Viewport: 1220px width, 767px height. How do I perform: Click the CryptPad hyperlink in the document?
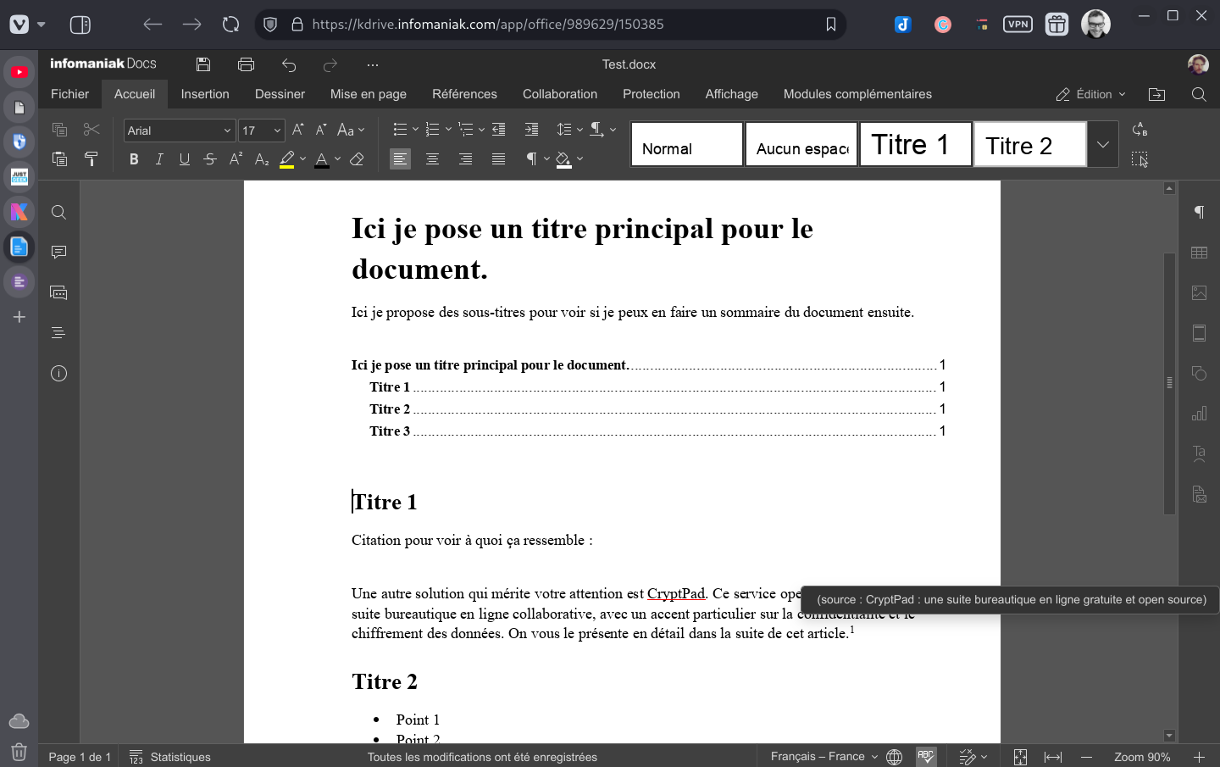tap(675, 593)
